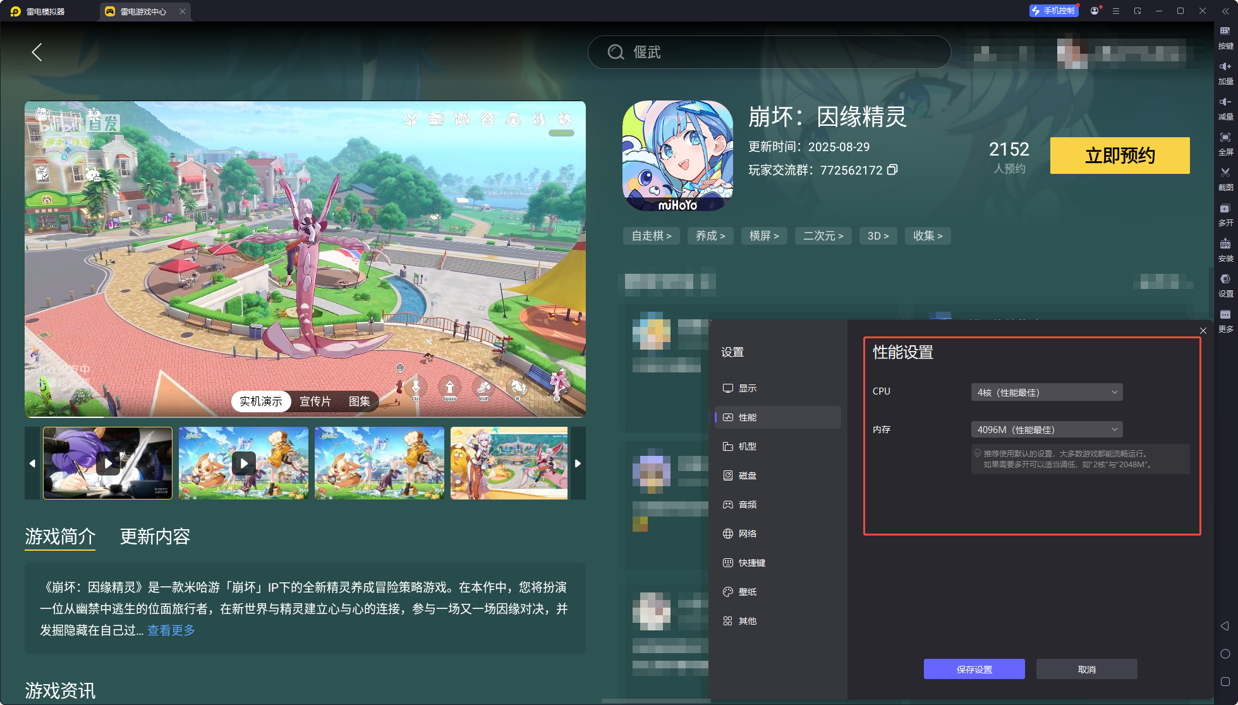This screenshot has height=705, width=1238.
Task: Open 壁纸 wallpaper settings
Action: click(778, 592)
